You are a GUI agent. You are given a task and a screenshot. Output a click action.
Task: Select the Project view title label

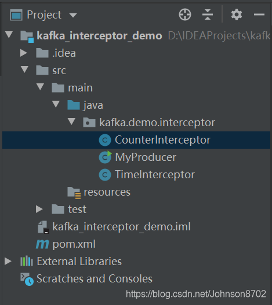(44, 15)
